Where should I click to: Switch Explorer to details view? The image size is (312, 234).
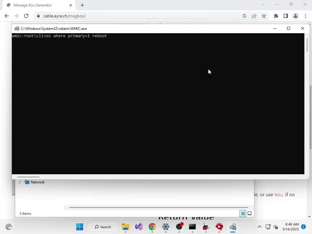(243, 214)
